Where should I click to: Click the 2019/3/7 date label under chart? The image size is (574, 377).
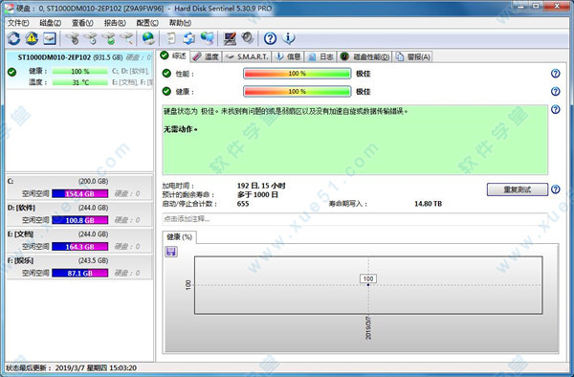tap(368, 327)
